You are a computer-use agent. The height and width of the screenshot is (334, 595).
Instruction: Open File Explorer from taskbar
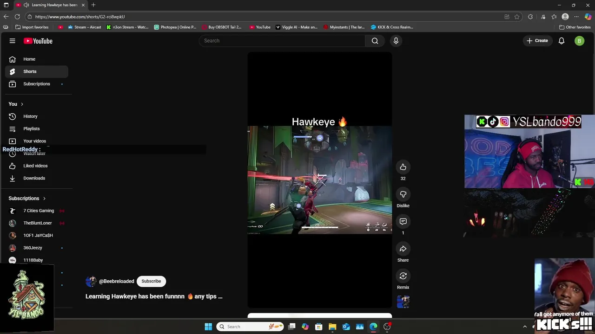click(x=332, y=327)
